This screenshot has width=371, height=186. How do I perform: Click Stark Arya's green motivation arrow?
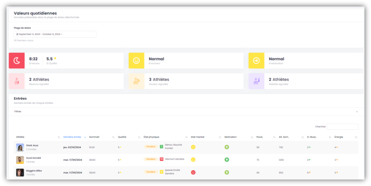click(x=226, y=147)
